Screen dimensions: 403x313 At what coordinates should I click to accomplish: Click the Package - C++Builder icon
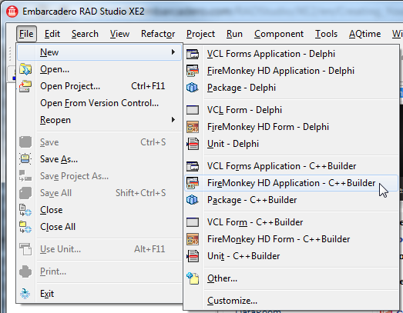point(193,200)
